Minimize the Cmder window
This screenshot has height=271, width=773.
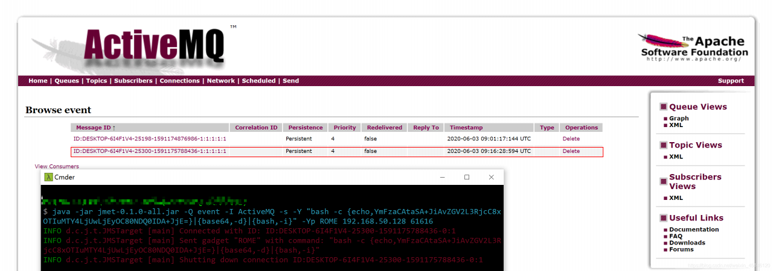click(x=443, y=177)
